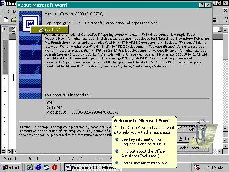Screen dimensions: 229x172
Task: Click the Sec 1 status bar entry
Action: [33, 159]
